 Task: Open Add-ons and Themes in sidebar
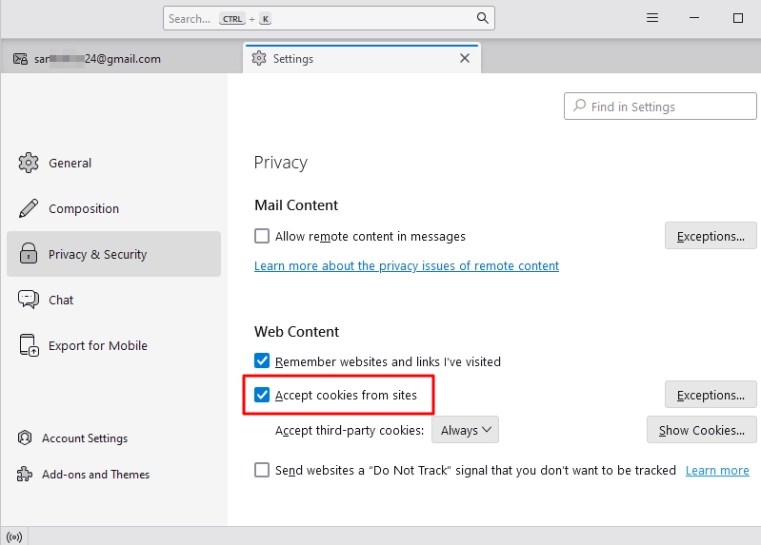point(84,474)
